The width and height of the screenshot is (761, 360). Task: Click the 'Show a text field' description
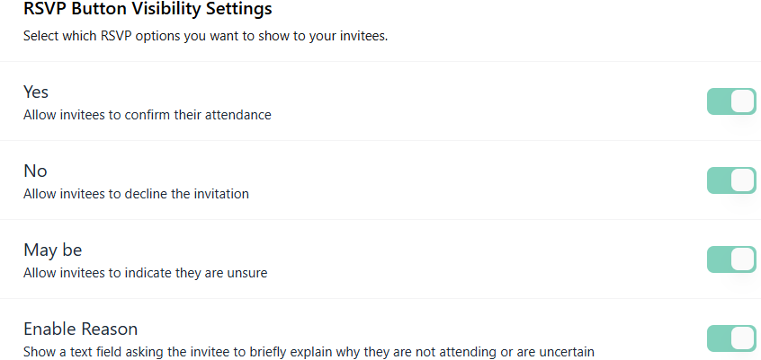309,352
